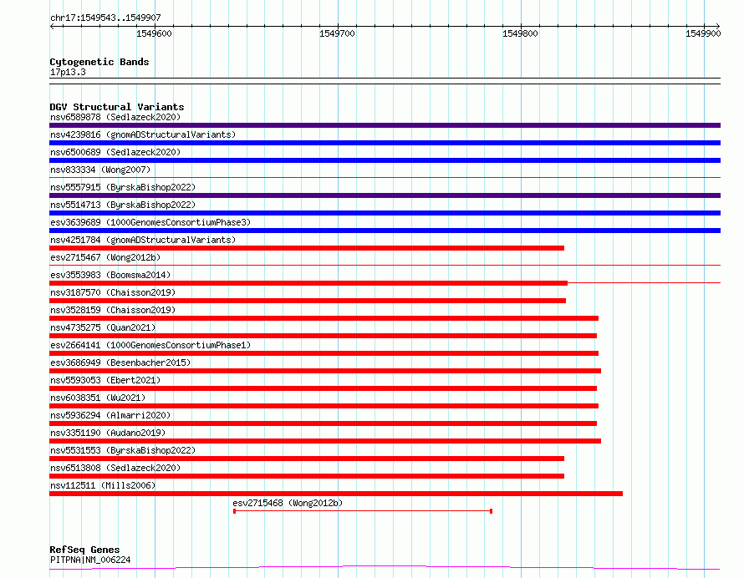Click esv3686949 (Besenbacher2015) label
Viewport: 744px width, 578px height.
[120, 363]
